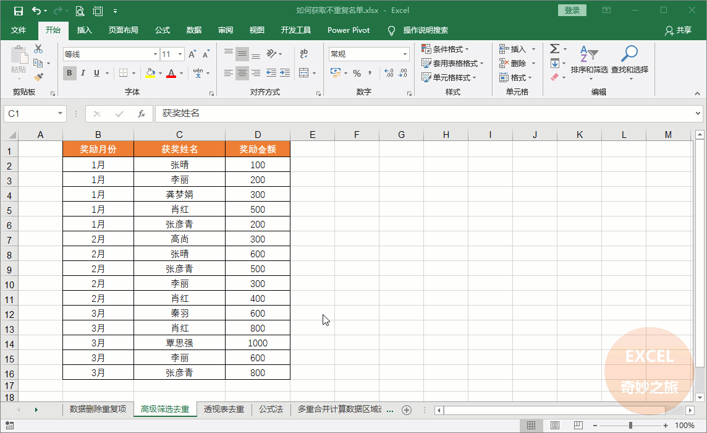The width and height of the screenshot is (707, 433).
Task: Apply comma style number format
Action: 370,73
